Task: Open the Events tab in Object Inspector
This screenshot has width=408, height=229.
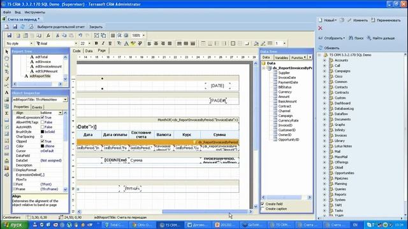Action: [x=37, y=108]
